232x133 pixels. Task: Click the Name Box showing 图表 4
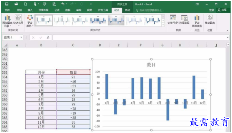coord(11,37)
